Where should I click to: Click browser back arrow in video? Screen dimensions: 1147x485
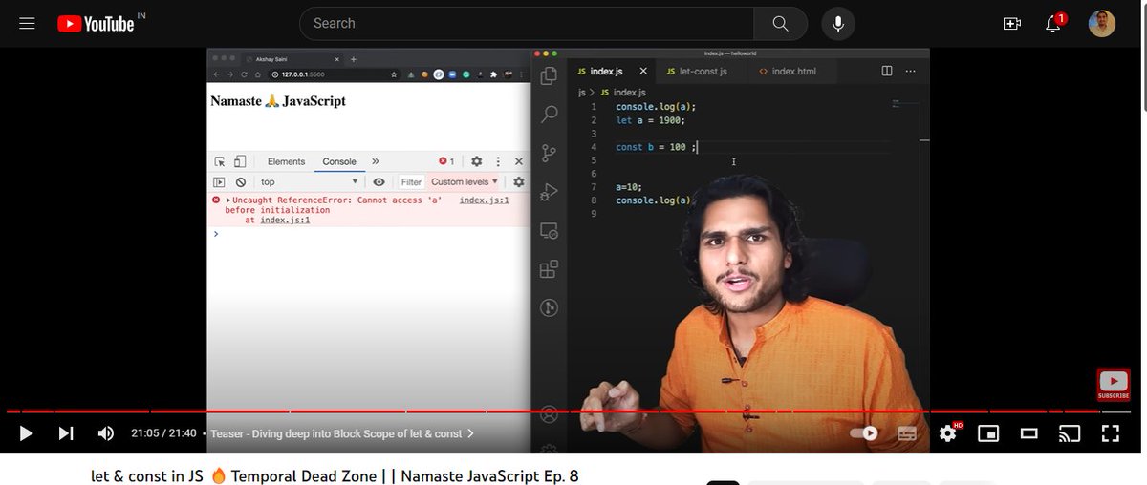(x=216, y=74)
